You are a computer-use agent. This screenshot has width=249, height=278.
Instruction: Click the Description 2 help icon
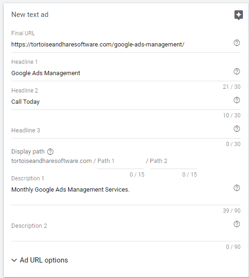[237, 224]
